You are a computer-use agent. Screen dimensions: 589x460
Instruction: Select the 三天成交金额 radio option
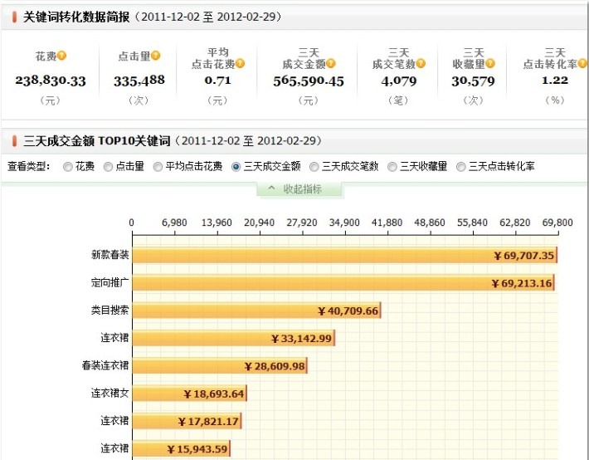coord(236,167)
